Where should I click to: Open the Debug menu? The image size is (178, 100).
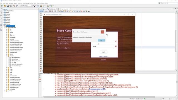[27, 3]
